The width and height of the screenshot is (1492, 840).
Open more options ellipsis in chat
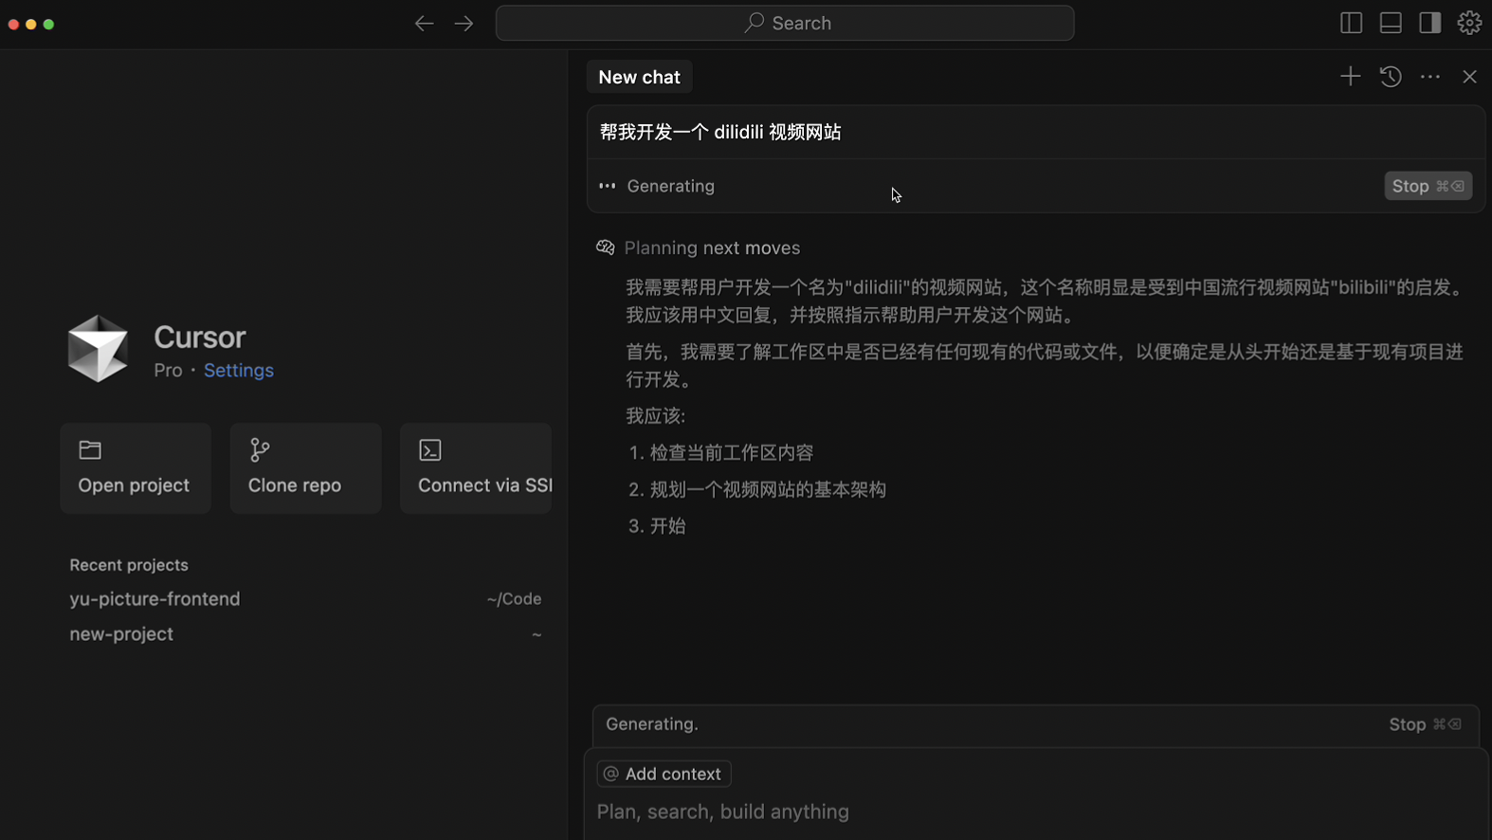(1430, 77)
